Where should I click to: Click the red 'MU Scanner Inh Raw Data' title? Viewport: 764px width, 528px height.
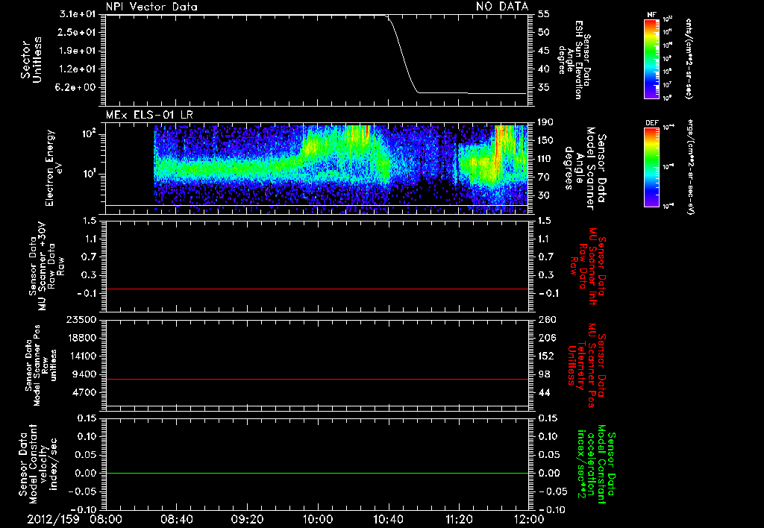point(588,266)
